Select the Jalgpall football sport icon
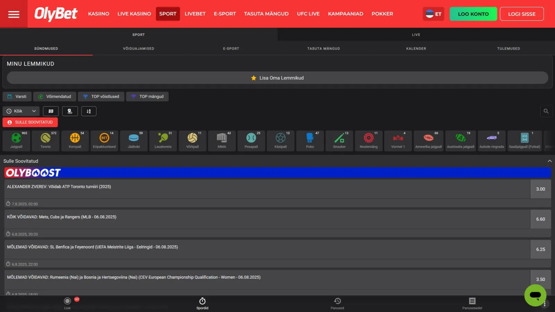Screen dimensions: 555x312 [16, 140]
